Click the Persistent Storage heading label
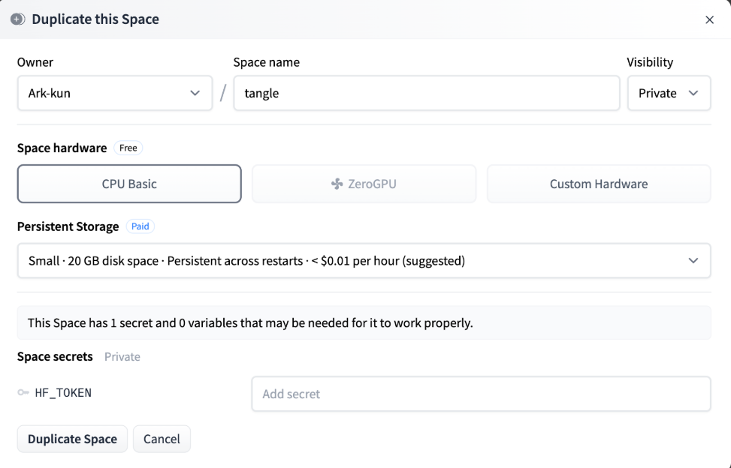Screen dimensions: 731x468 (68, 226)
